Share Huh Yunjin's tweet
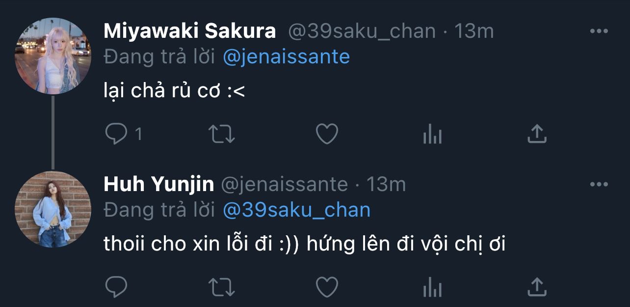This screenshot has height=307, width=630. (x=537, y=287)
